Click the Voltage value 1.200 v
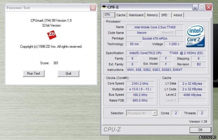Screen dimensions: 218x140 (x=174, y=44)
